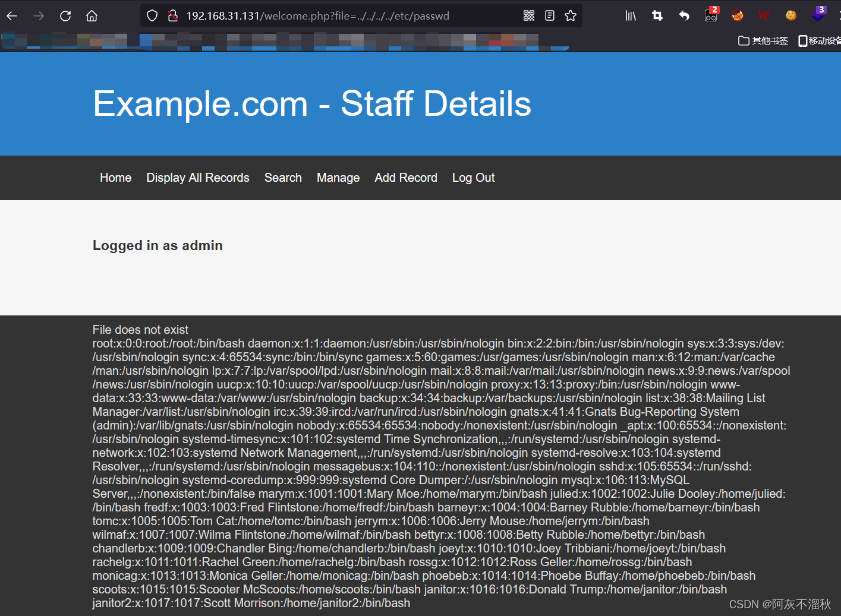Open the extension showing badge number 2
841x616 pixels.
click(711, 15)
